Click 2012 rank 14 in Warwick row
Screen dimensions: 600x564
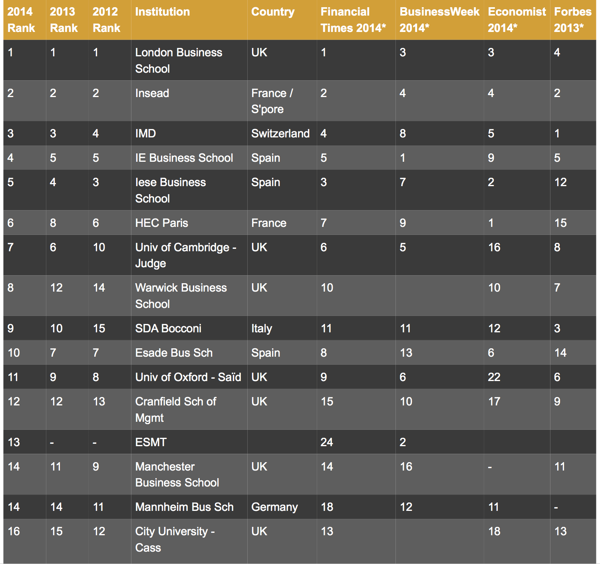pos(110,296)
